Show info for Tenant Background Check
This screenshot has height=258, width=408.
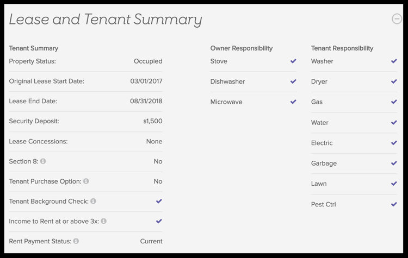[x=93, y=201]
